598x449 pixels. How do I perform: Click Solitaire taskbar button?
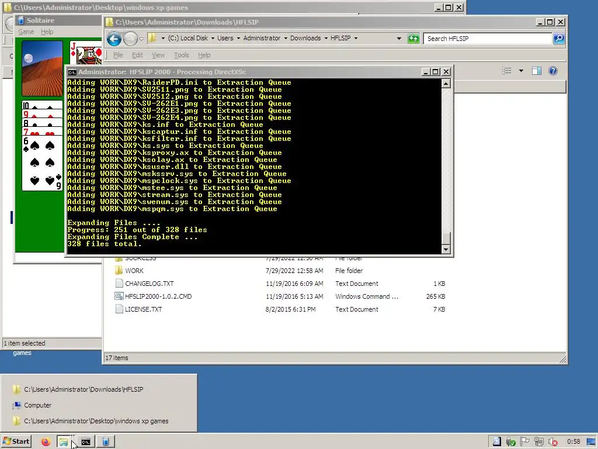[106, 442]
